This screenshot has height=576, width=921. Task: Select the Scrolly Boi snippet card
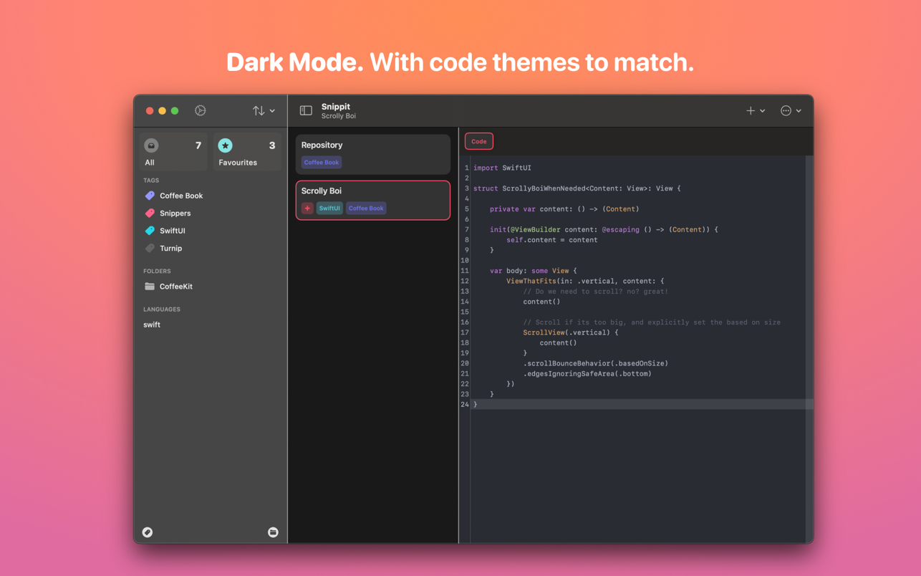(372, 200)
